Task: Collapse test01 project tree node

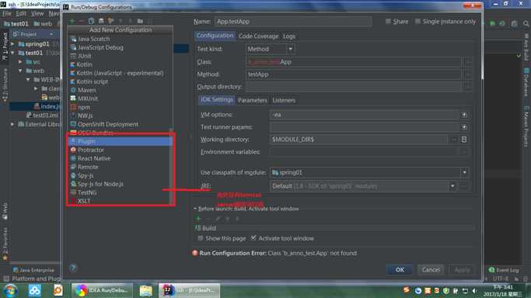Action: point(13,53)
